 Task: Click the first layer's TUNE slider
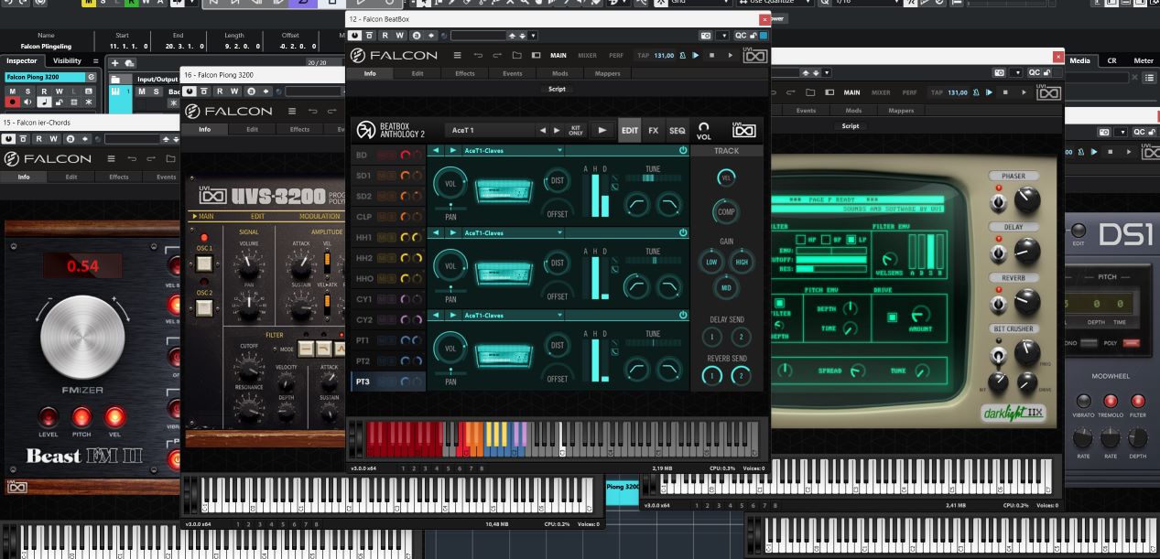[x=652, y=177]
